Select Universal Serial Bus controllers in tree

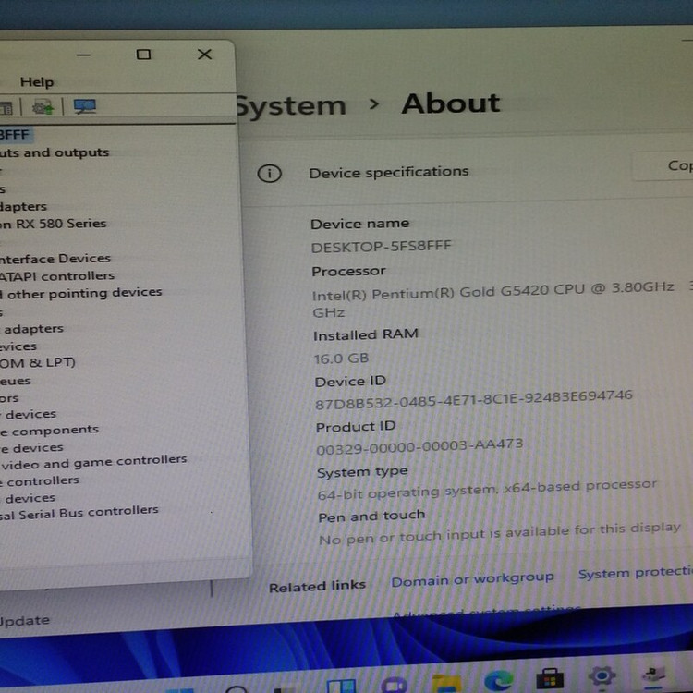point(79,511)
